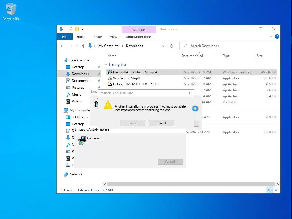Click in the Search Downloads field
The image size is (292, 219).
click(228, 46)
